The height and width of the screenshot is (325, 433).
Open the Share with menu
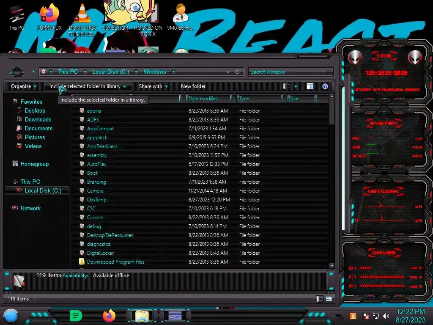(x=153, y=86)
